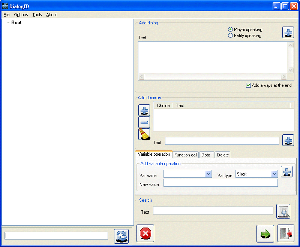Expand the Var type dropdown showing Short
This screenshot has height=247, width=300.
pyautogui.click(x=274, y=174)
